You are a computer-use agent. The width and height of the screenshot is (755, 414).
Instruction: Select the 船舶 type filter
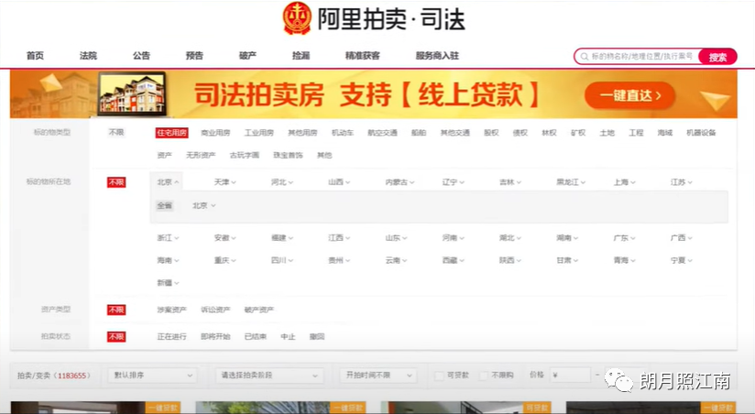pos(419,133)
